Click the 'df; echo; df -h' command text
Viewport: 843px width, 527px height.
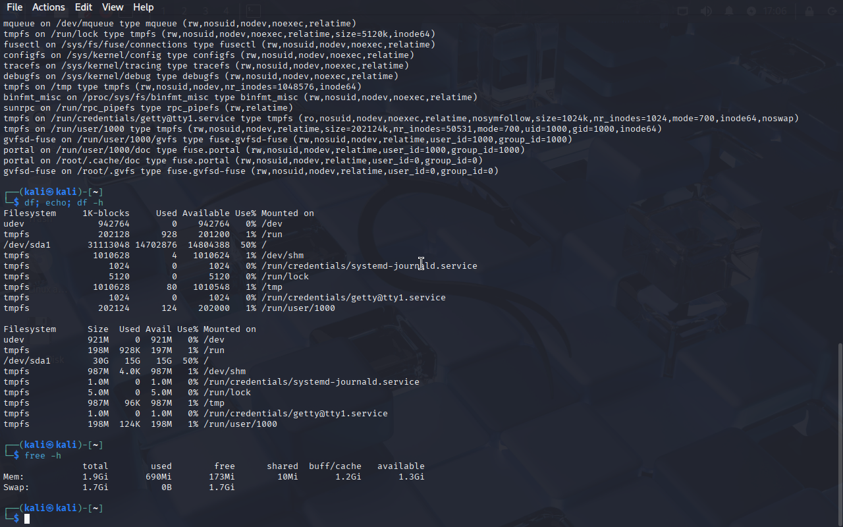click(64, 202)
